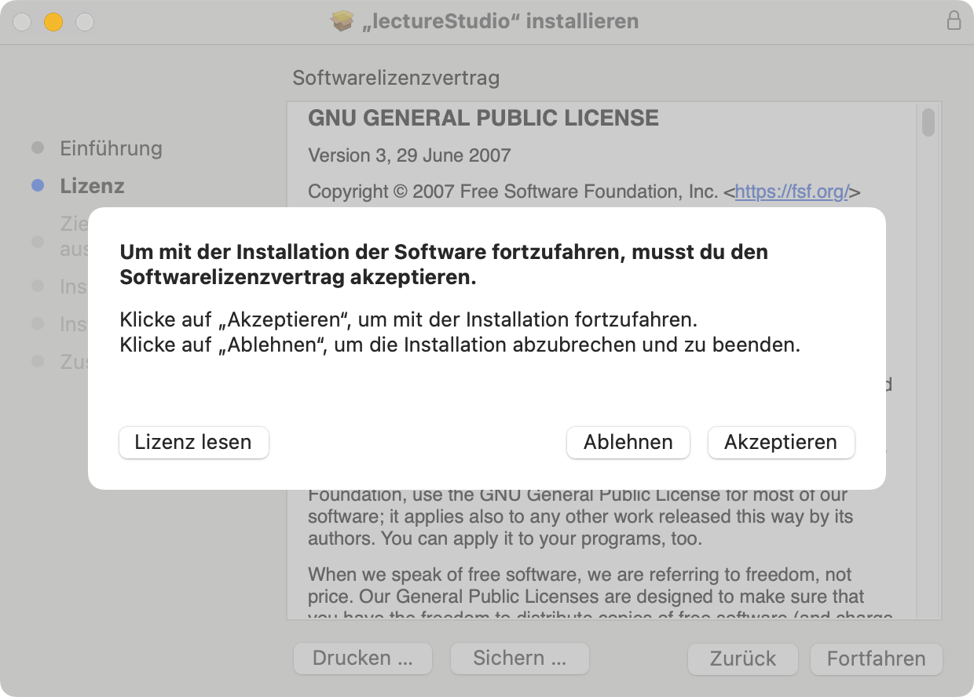Select the highlighted Lizenz sidebar step
Viewport: 974px width, 697px height.
click(x=92, y=186)
